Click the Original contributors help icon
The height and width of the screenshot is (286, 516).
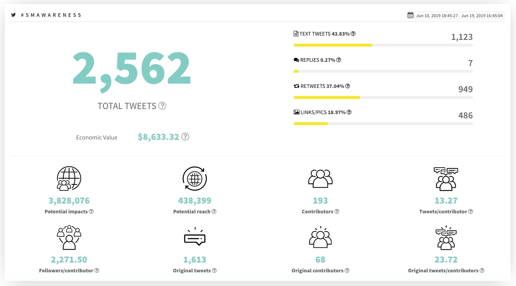(x=346, y=270)
